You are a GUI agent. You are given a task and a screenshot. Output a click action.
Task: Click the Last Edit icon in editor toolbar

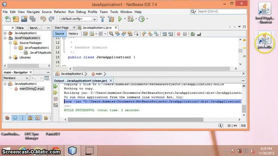(x=86, y=34)
